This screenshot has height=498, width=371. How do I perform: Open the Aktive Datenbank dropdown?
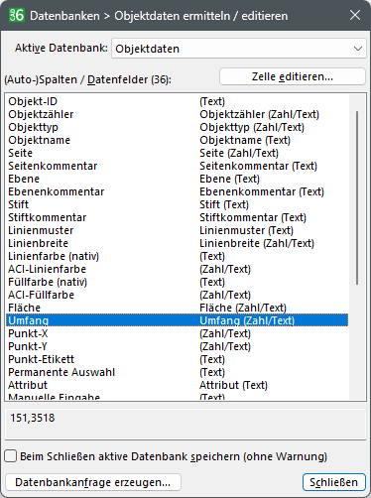pyautogui.click(x=239, y=49)
